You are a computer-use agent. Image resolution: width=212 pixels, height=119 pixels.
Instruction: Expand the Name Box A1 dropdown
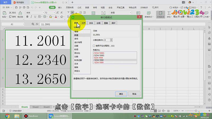click(24, 24)
